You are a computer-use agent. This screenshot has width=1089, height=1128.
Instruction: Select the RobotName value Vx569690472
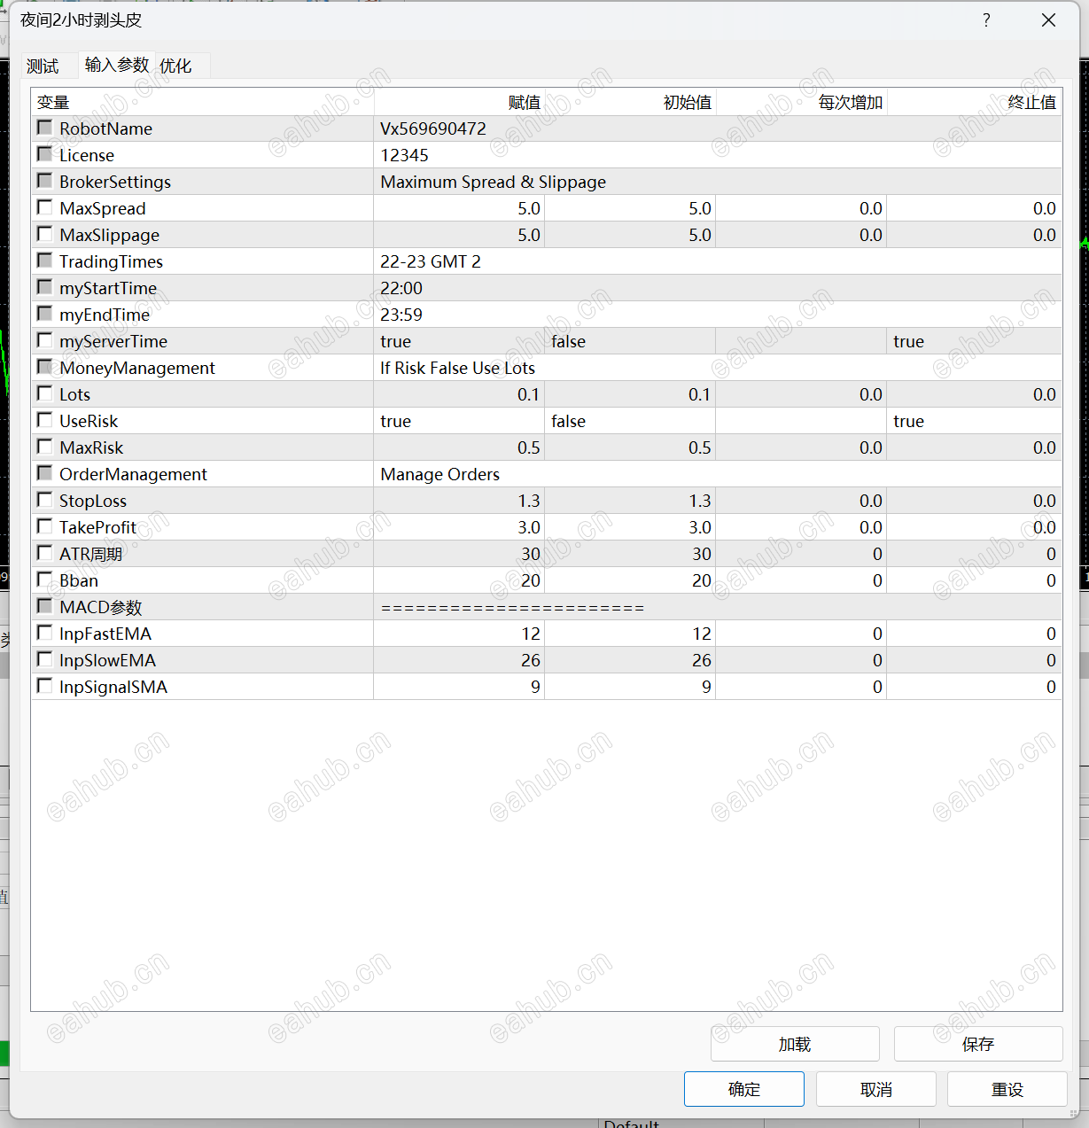(x=433, y=128)
